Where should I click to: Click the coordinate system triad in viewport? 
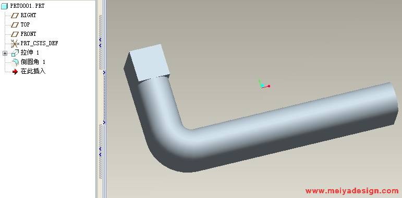click(264, 85)
